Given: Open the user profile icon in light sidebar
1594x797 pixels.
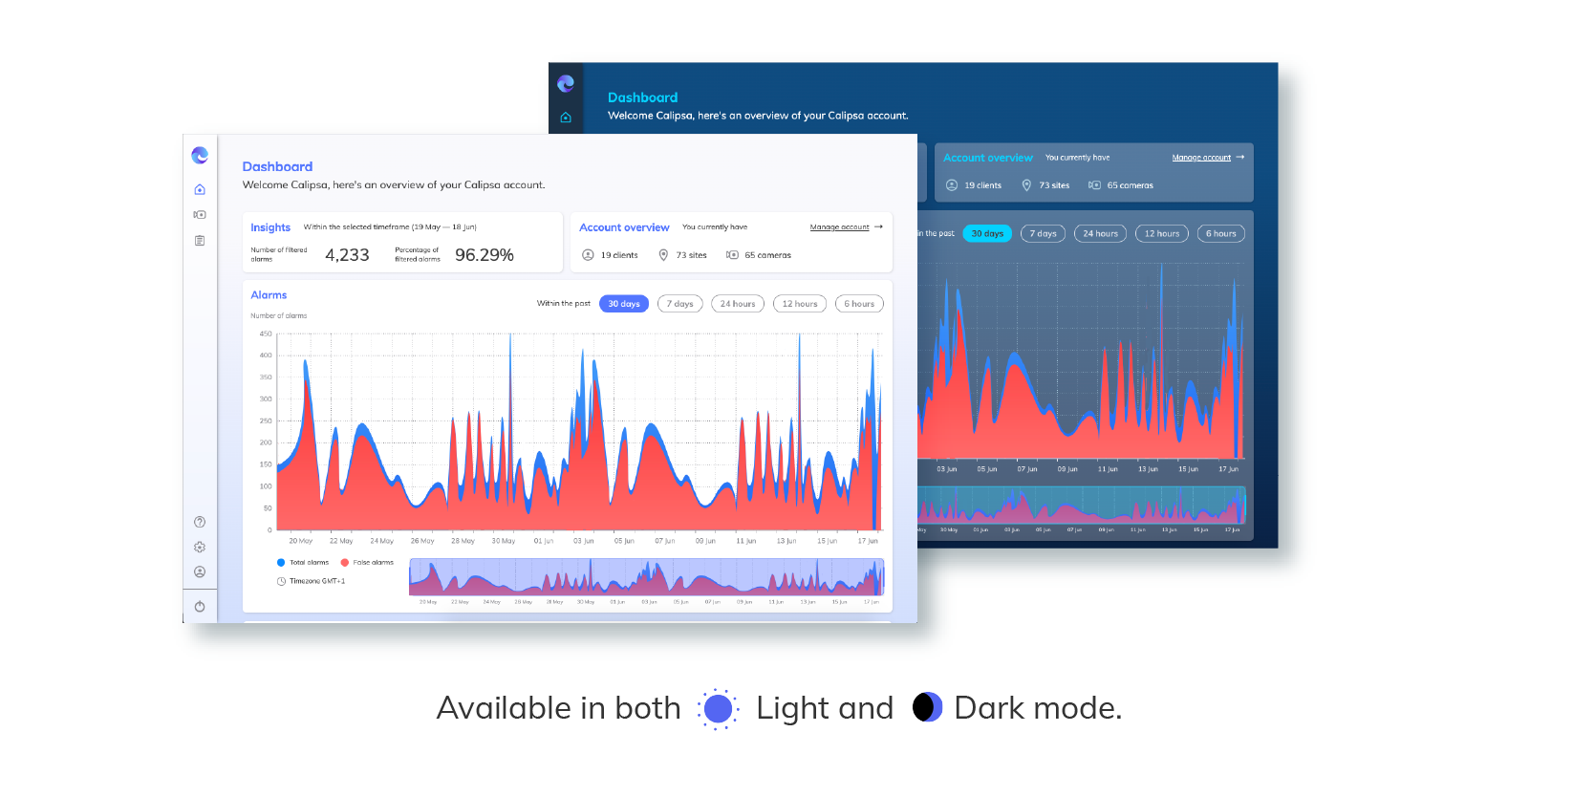Looking at the screenshot, I should pos(200,572).
